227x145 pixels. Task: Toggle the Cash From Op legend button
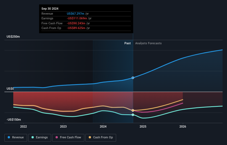coord(101,138)
